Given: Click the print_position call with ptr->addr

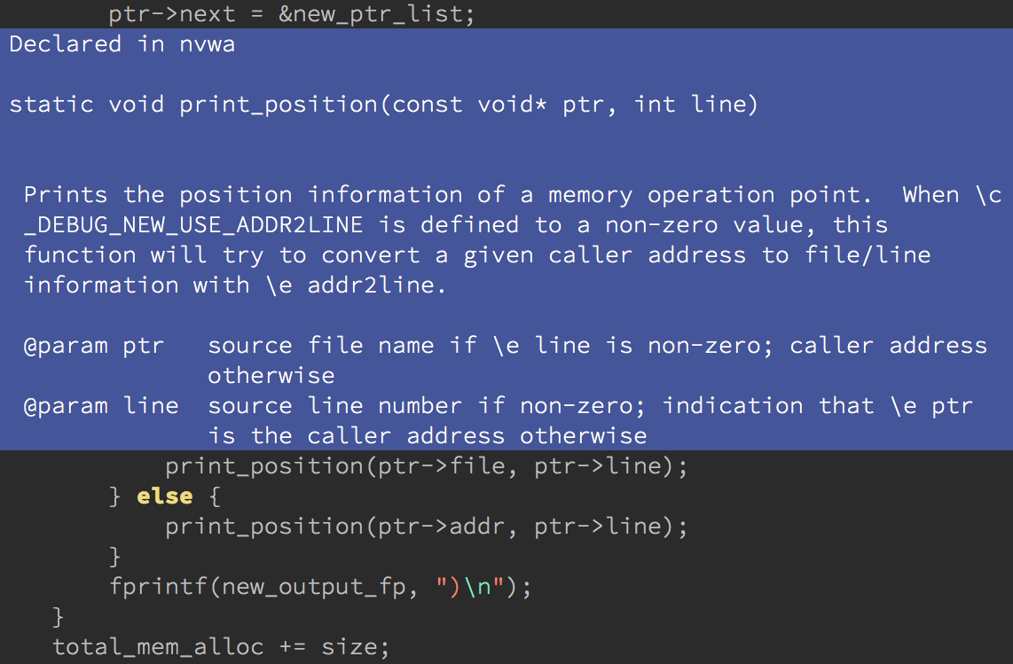Looking at the screenshot, I should pyautogui.click(x=263, y=527).
